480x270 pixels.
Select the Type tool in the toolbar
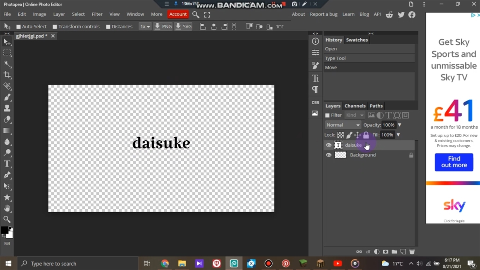coord(7,164)
